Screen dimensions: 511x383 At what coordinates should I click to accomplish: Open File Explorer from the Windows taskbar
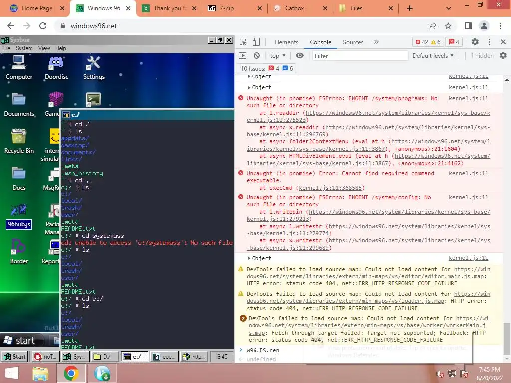click(x=40, y=373)
